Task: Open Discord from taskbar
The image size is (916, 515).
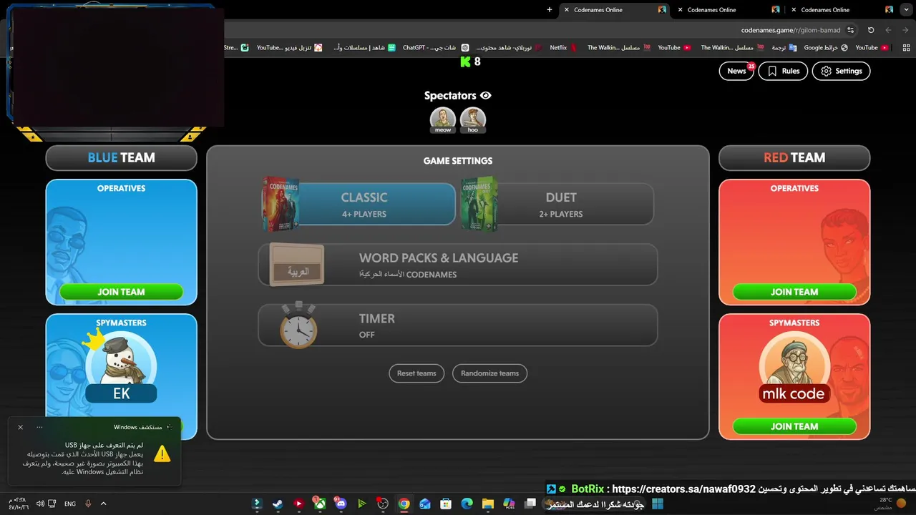Action: pyautogui.click(x=341, y=504)
